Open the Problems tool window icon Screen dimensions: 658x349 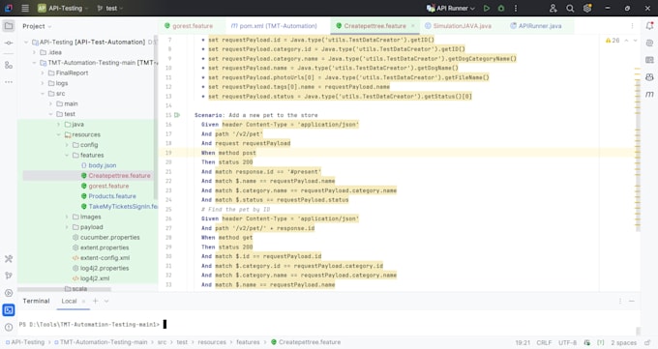[9, 327]
